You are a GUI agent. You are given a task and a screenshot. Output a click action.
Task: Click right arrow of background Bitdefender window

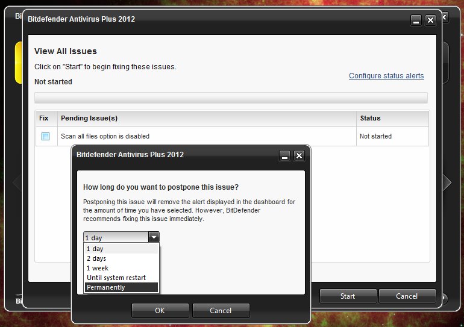pyautogui.click(x=447, y=182)
